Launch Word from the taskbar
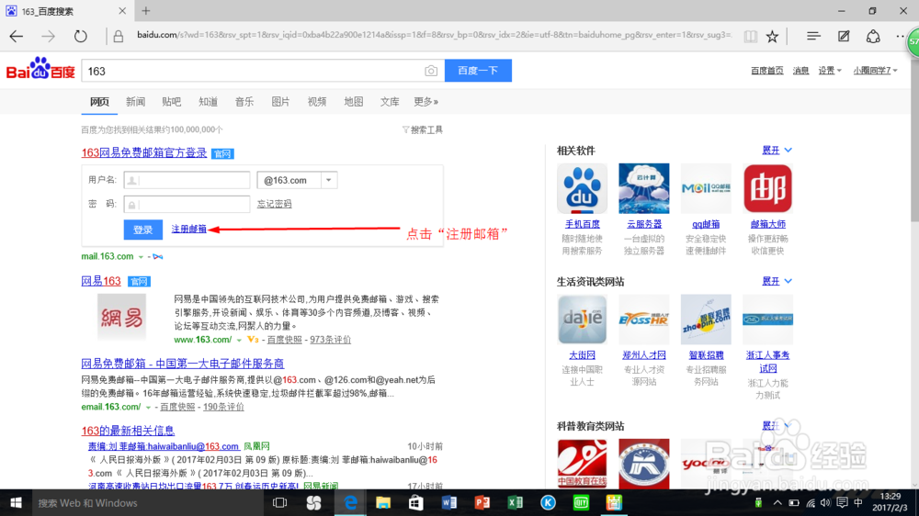This screenshot has height=516, width=919. [x=449, y=502]
